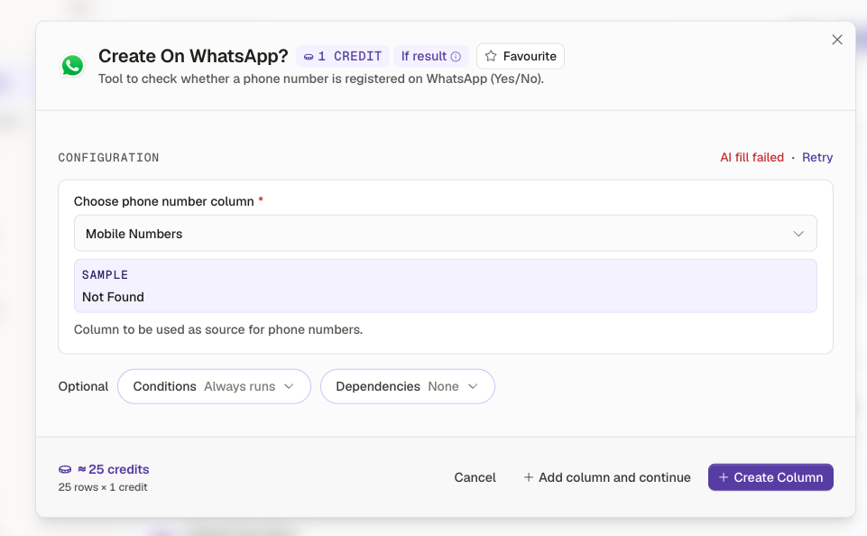
Task: Open the Mobile Numbers phone column dropdown
Action: pyautogui.click(x=445, y=234)
